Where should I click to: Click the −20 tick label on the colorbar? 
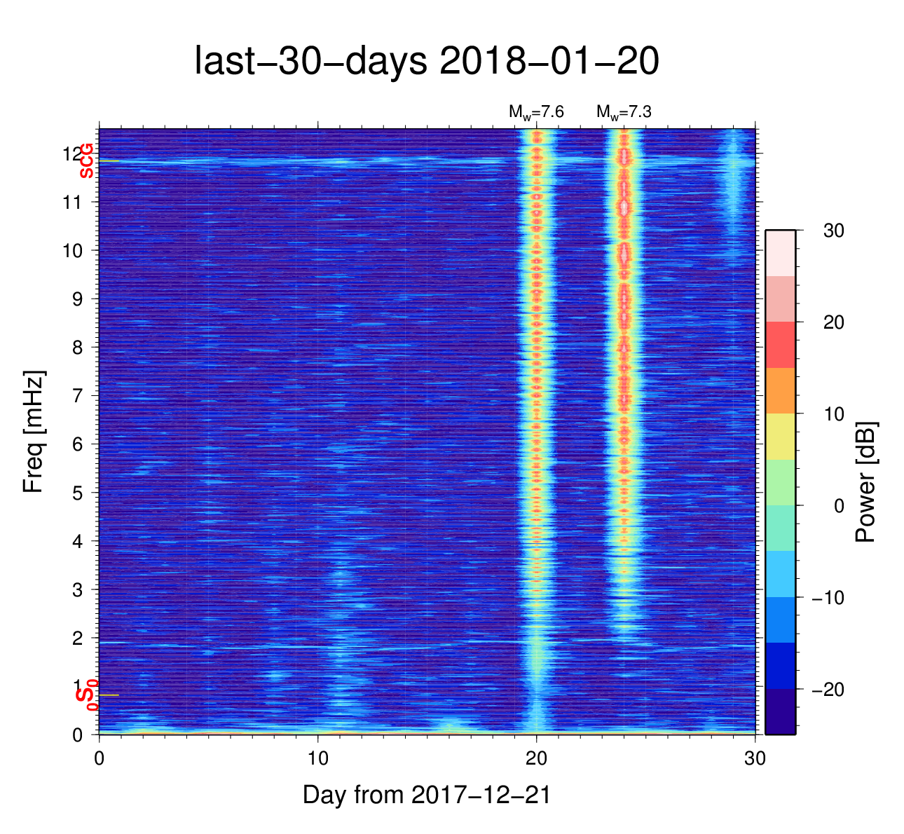[828, 690]
